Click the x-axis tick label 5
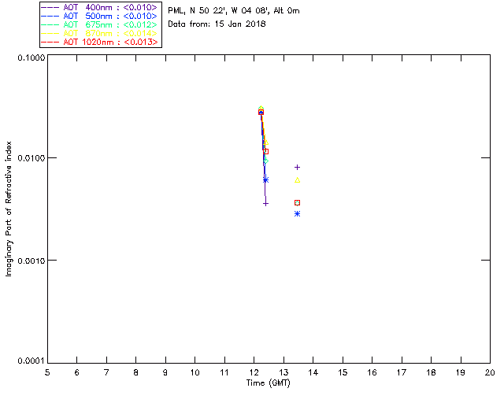The width and height of the screenshot is (504, 403). [x=47, y=372]
